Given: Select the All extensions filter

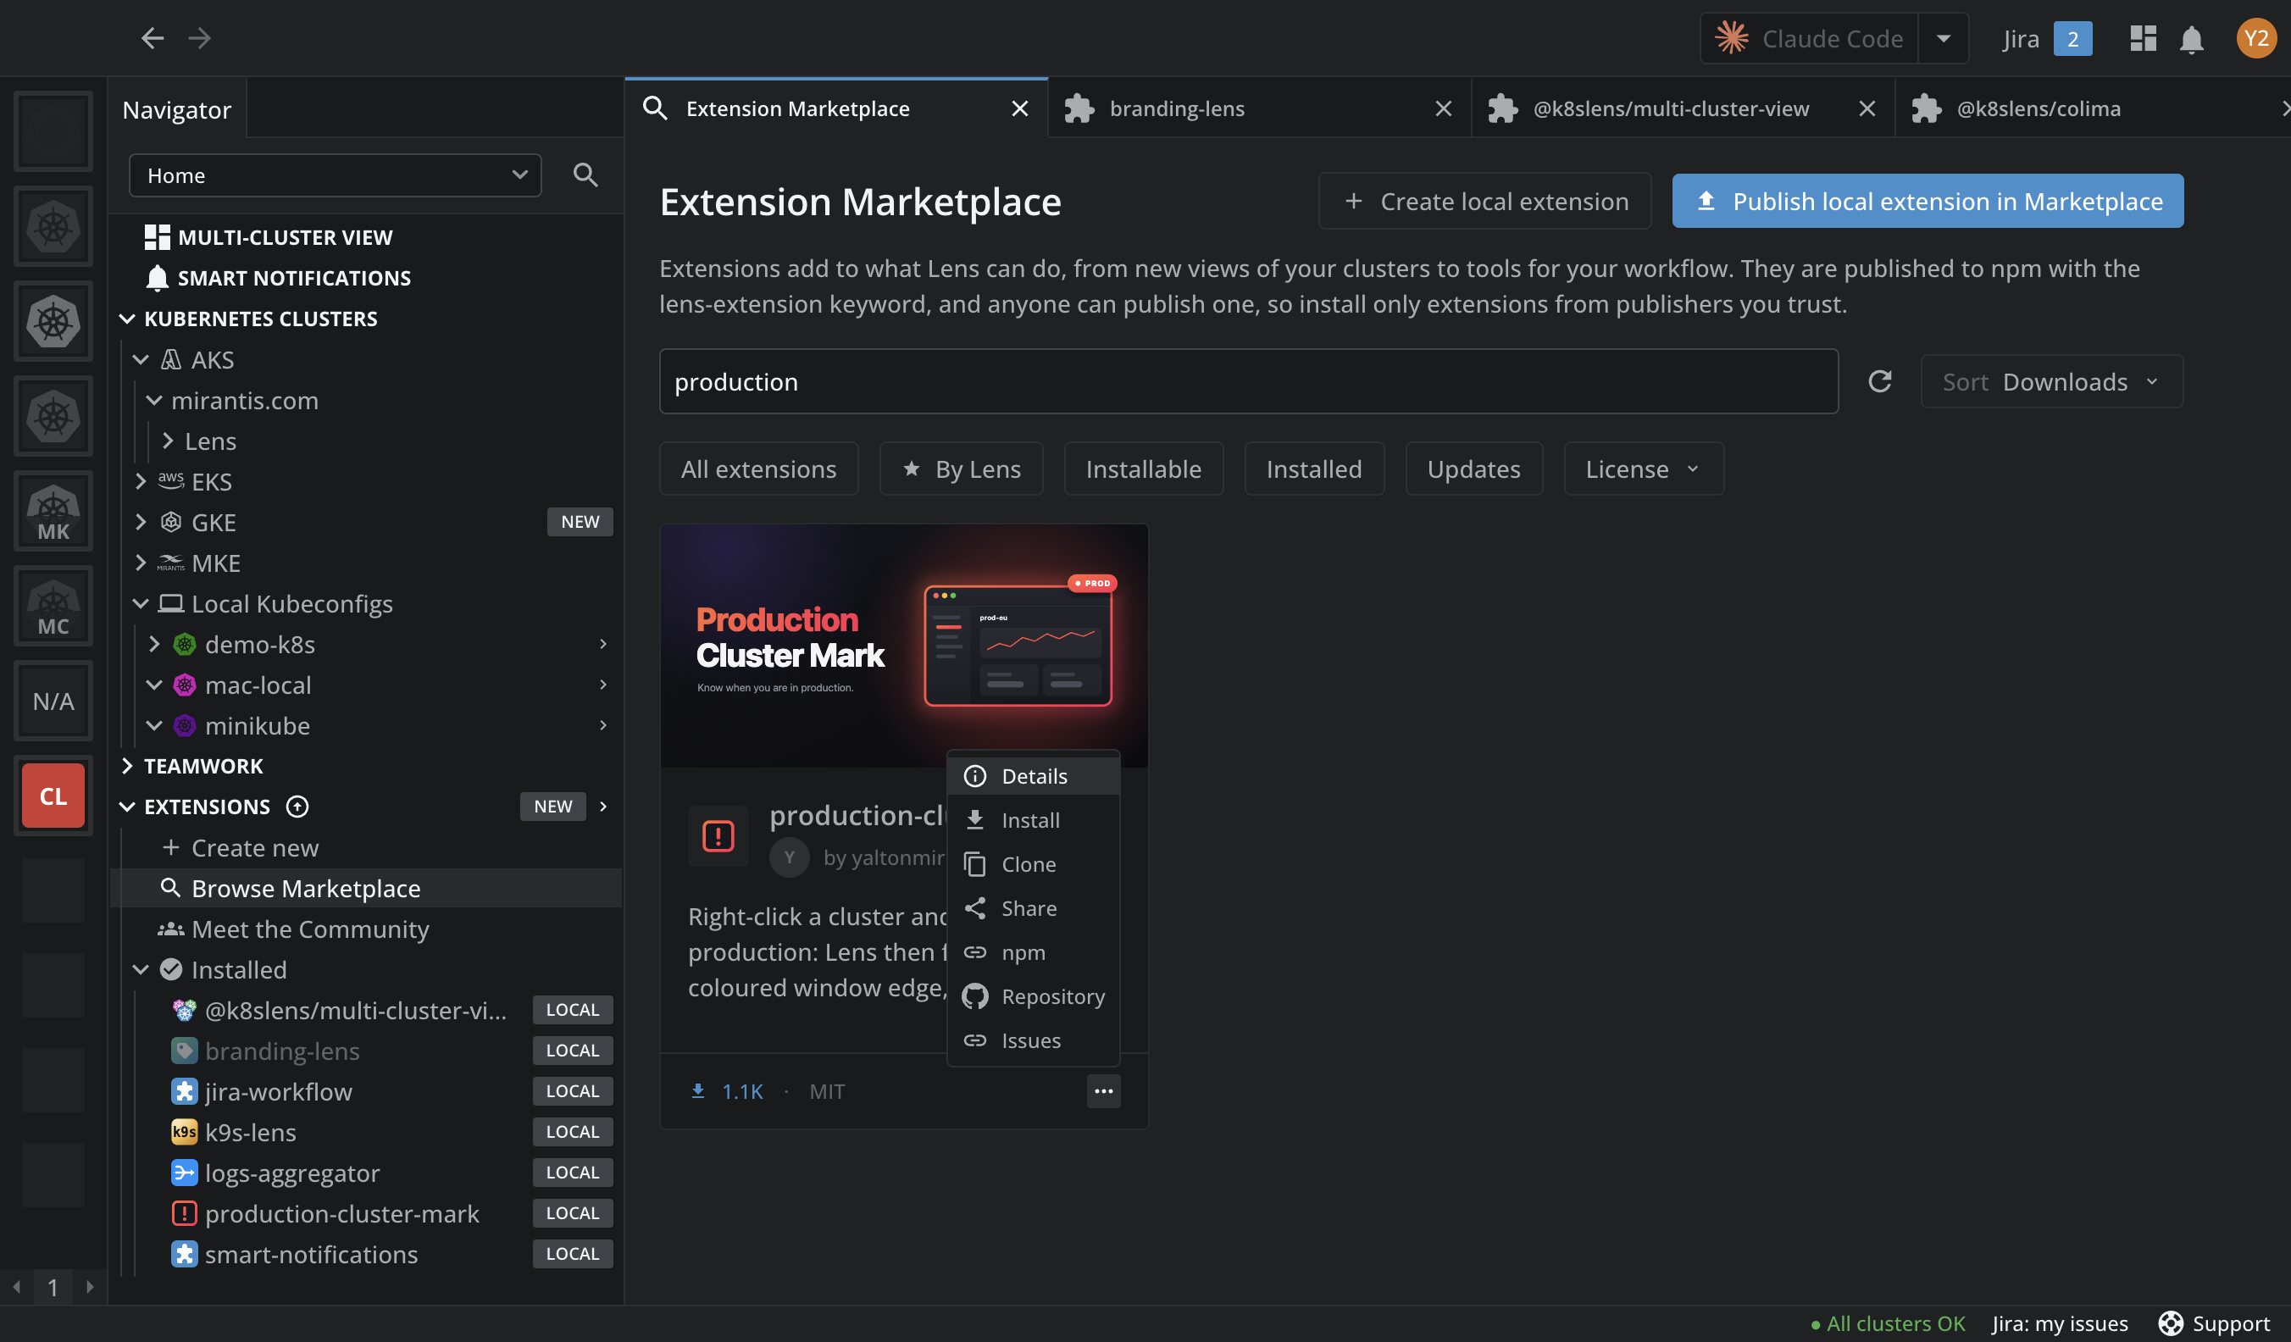Looking at the screenshot, I should 758,469.
